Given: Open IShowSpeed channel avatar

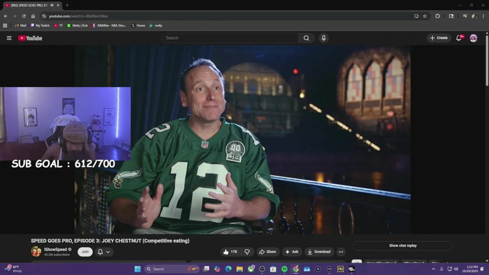Looking at the screenshot, I should [36, 251].
